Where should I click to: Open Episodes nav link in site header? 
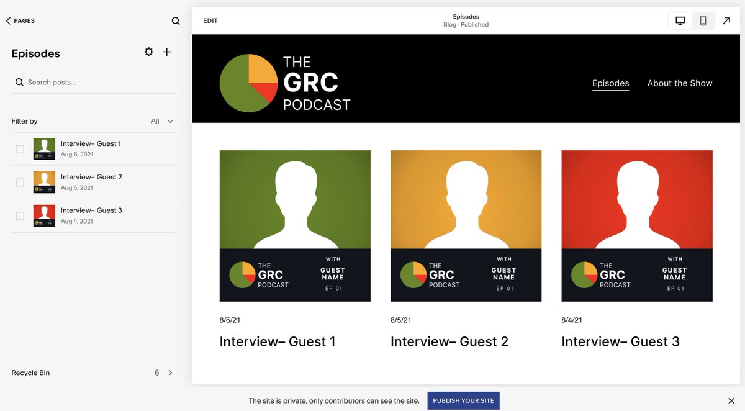tap(610, 83)
